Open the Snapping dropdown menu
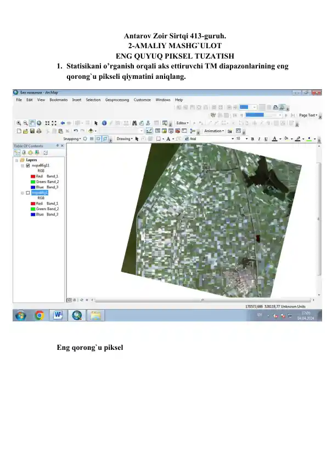This screenshot has width=327, height=461. point(72,139)
